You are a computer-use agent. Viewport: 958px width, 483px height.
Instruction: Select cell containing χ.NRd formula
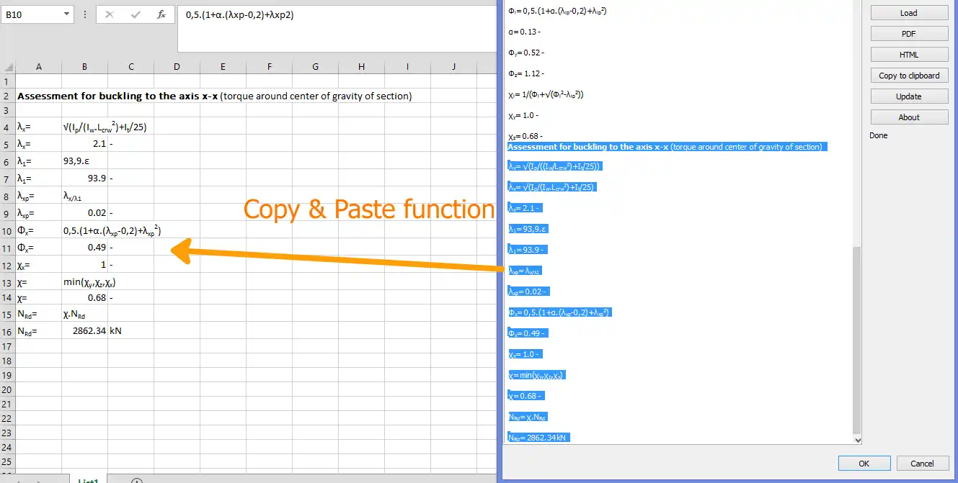(84, 314)
